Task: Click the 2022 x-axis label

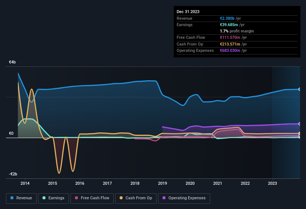Action: 245,183
